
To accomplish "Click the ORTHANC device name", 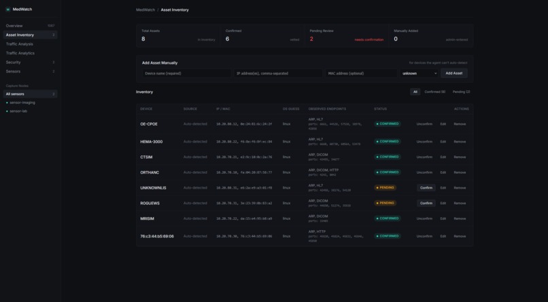I will tap(150, 172).
